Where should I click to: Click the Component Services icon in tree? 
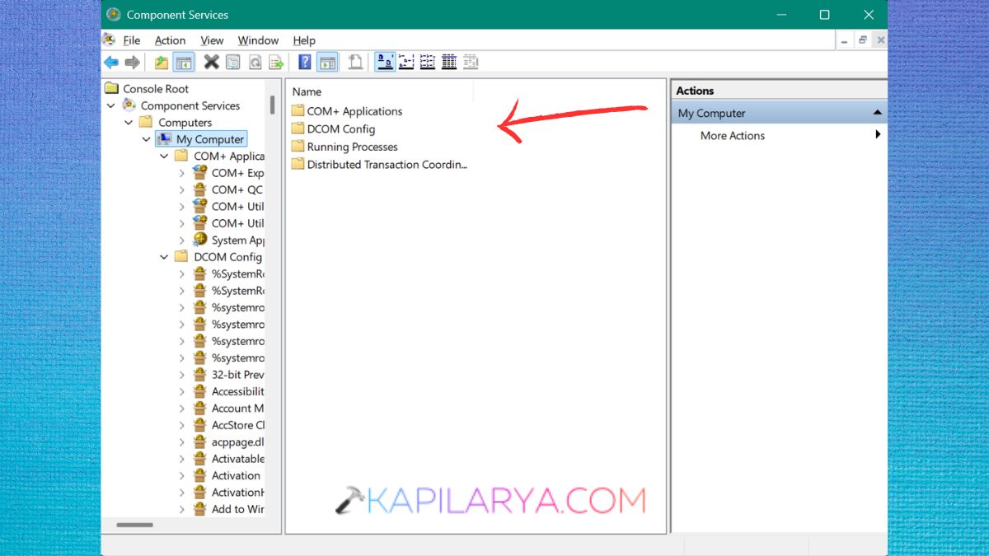pyautogui.click(x=129, y=105)
